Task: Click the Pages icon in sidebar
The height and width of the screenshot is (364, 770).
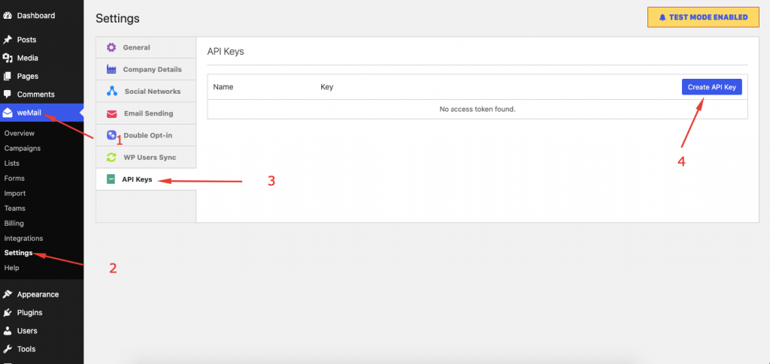Action: (x=8, y=76)
